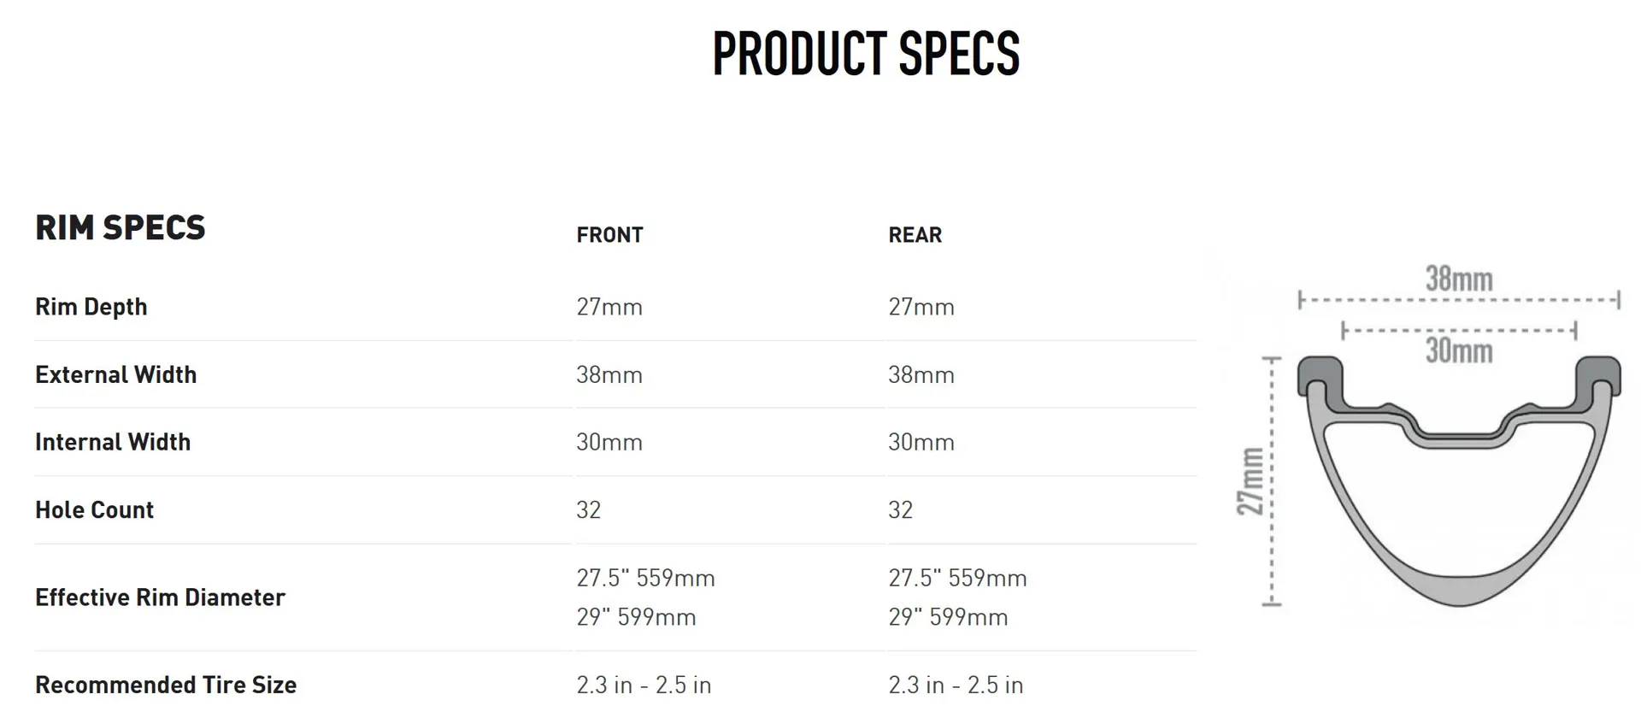Click the 30mm dimension label in diagram

[1459, 350]
